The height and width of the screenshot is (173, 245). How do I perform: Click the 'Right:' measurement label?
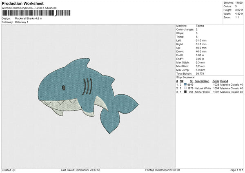[180, 44]
